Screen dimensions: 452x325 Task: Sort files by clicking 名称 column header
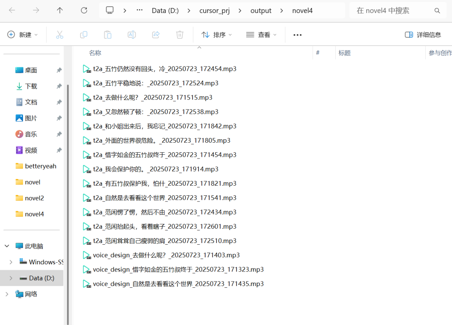point(95,53)
